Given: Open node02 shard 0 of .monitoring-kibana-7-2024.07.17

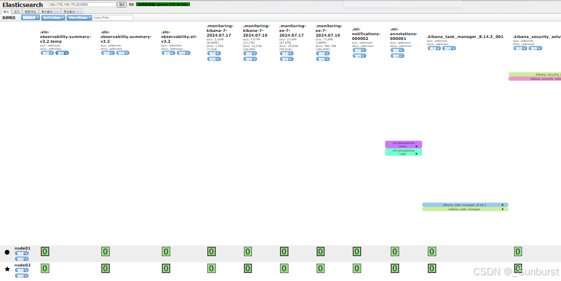Looking at the screenshot, I should point(212,268).
